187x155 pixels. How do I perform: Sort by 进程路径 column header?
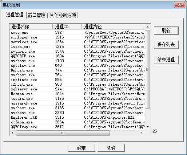point(114,26)
